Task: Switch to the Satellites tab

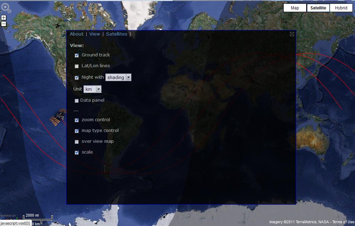Action: [116, 34]
